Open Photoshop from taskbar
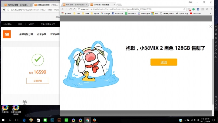The height and width of the screenshot is (123, 218). coord(52,120)
